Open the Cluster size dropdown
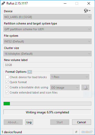Image resolution: width=95 pixels, height=135 pixels. click(x=47, y=54)
